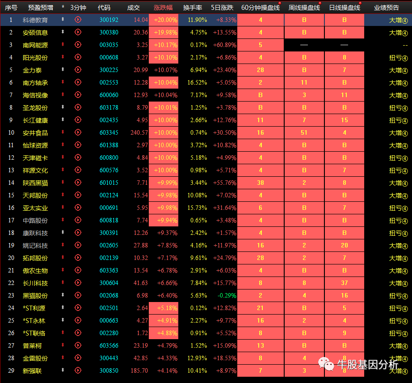Click the red marker arrow for 南网能源
412x383 pixels.
(63, 44)
